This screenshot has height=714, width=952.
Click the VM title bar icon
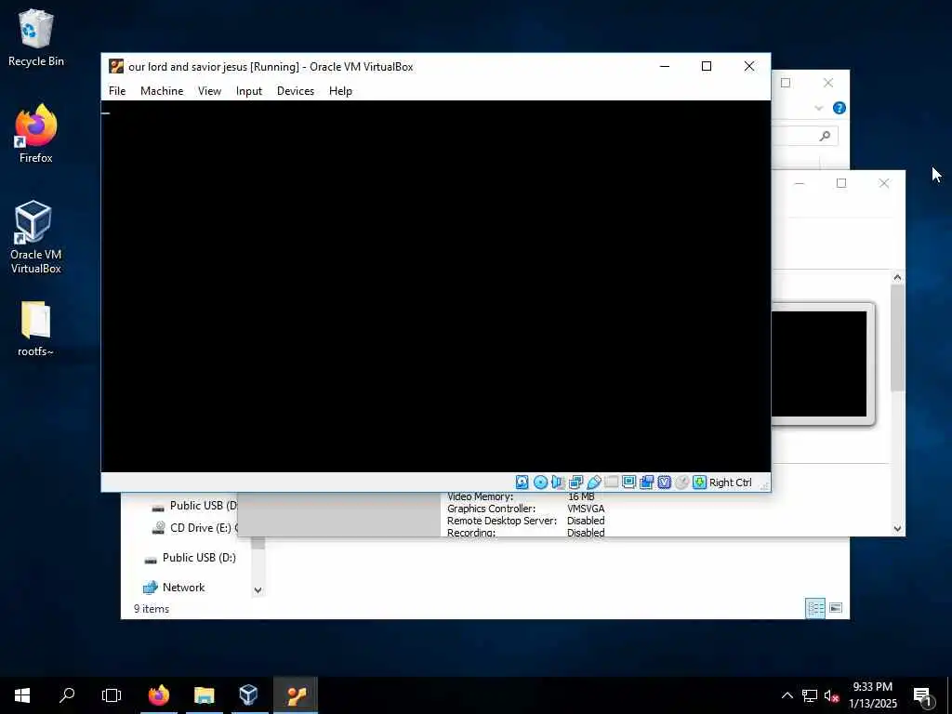coord(116,66)
